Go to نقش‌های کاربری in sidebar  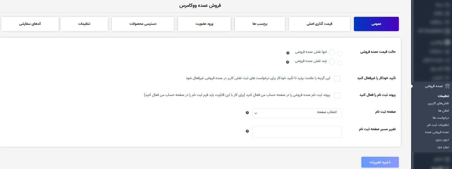coord(438,103)
